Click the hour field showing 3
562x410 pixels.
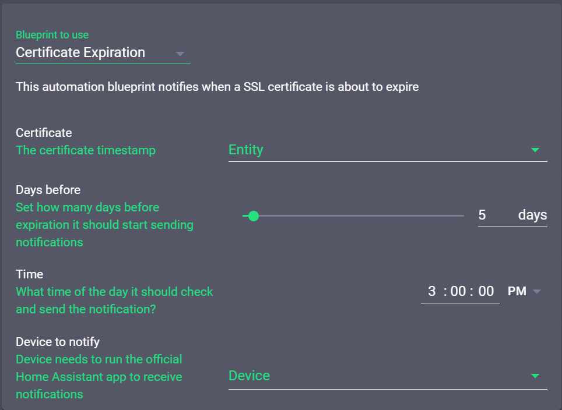(x=431, y=291)
